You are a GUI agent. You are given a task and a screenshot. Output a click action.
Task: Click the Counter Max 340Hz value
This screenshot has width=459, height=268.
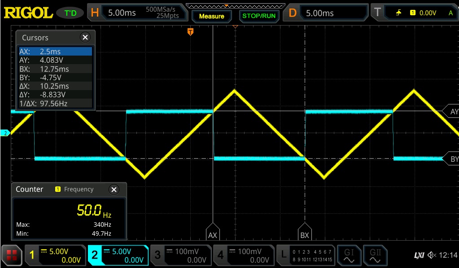(102, 225)
